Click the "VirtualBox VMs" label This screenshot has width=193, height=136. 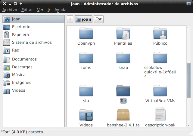[x=160, y=101]
